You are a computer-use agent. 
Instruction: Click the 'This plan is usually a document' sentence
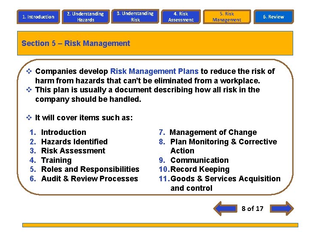147,95
